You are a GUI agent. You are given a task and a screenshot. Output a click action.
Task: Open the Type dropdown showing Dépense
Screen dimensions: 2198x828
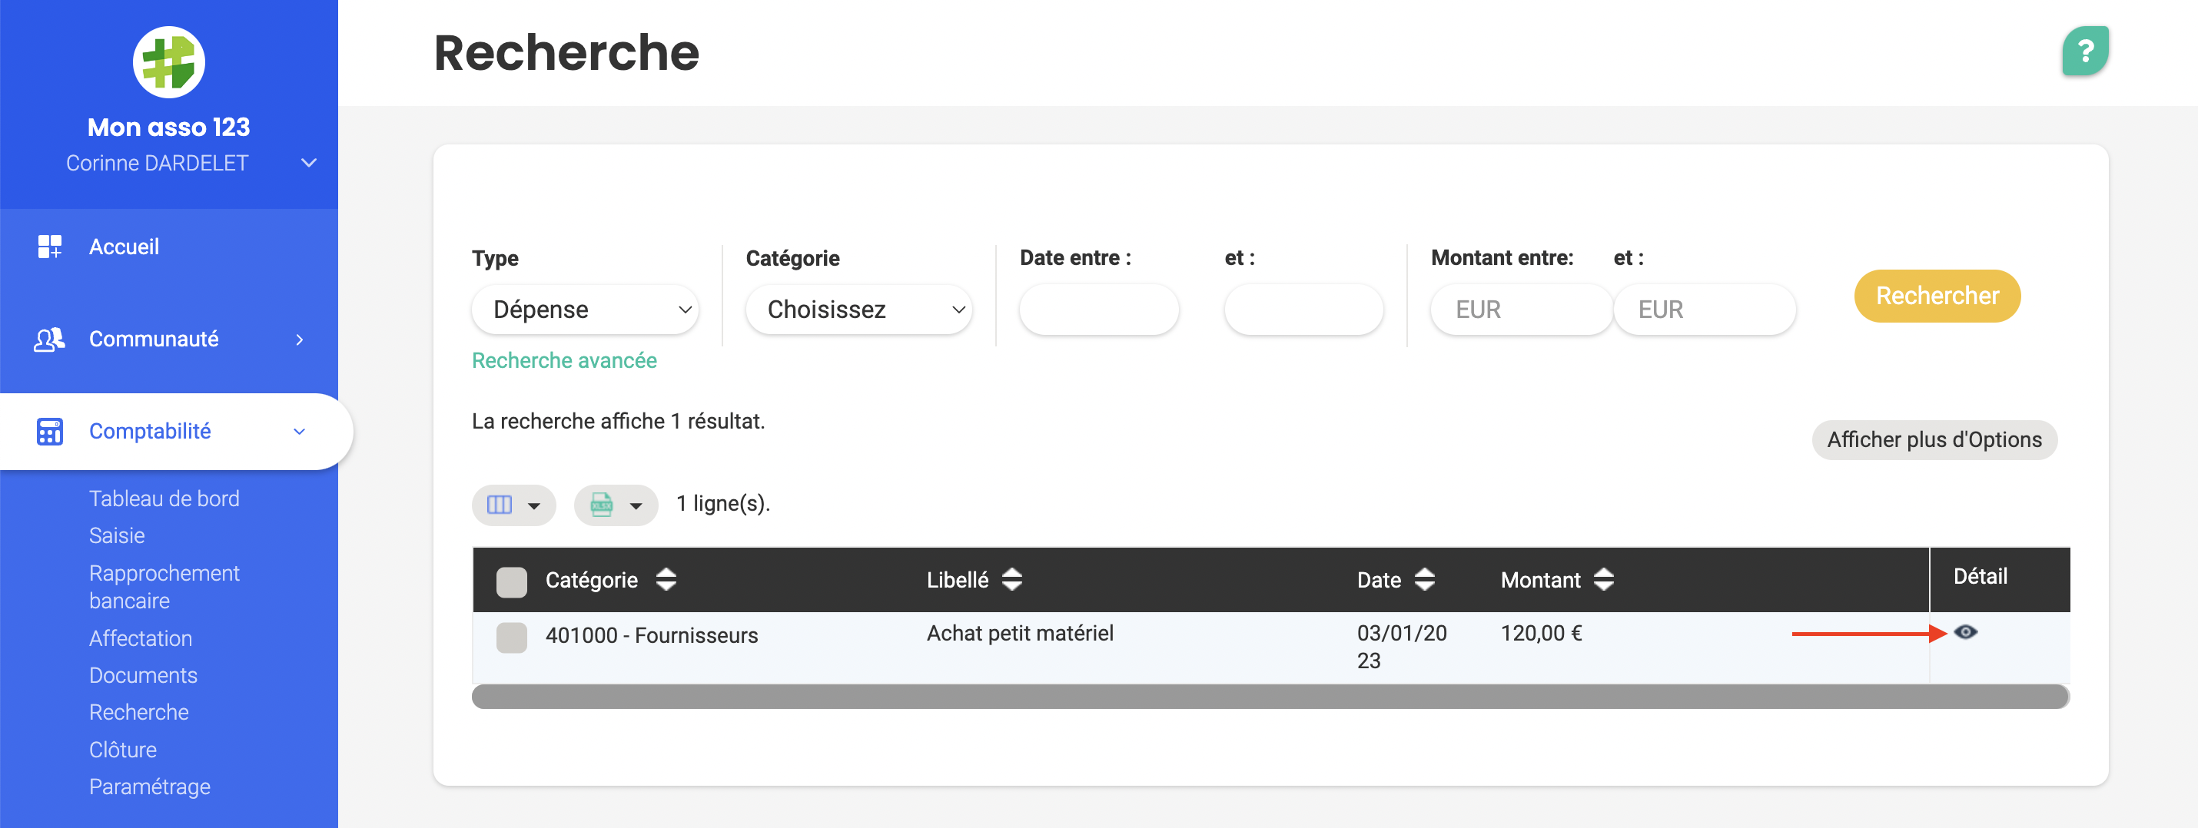pyautogui.click(x=585, y=310)
